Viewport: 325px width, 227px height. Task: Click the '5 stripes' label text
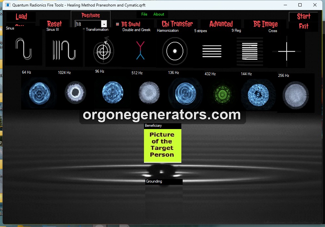[x=201, y=31]
